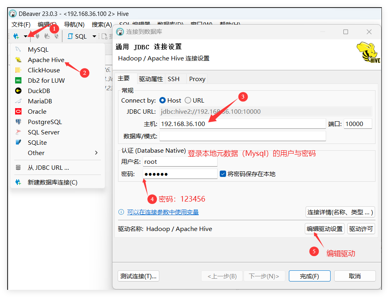
Task: Open the new connection dropdown arrow
Action: 25,37
